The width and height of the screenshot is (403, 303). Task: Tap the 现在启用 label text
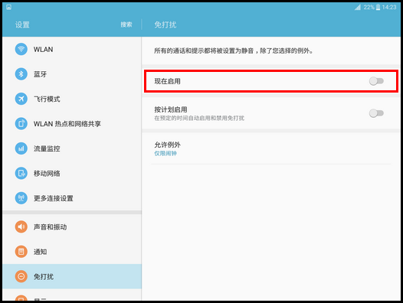(x=167, y=81)
